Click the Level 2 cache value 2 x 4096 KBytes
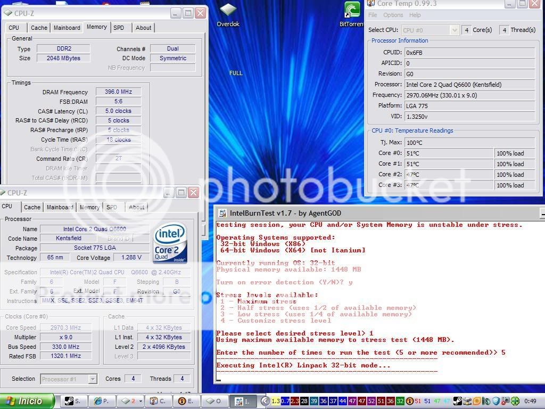545x409 pixels. click(x=164, y=347)
